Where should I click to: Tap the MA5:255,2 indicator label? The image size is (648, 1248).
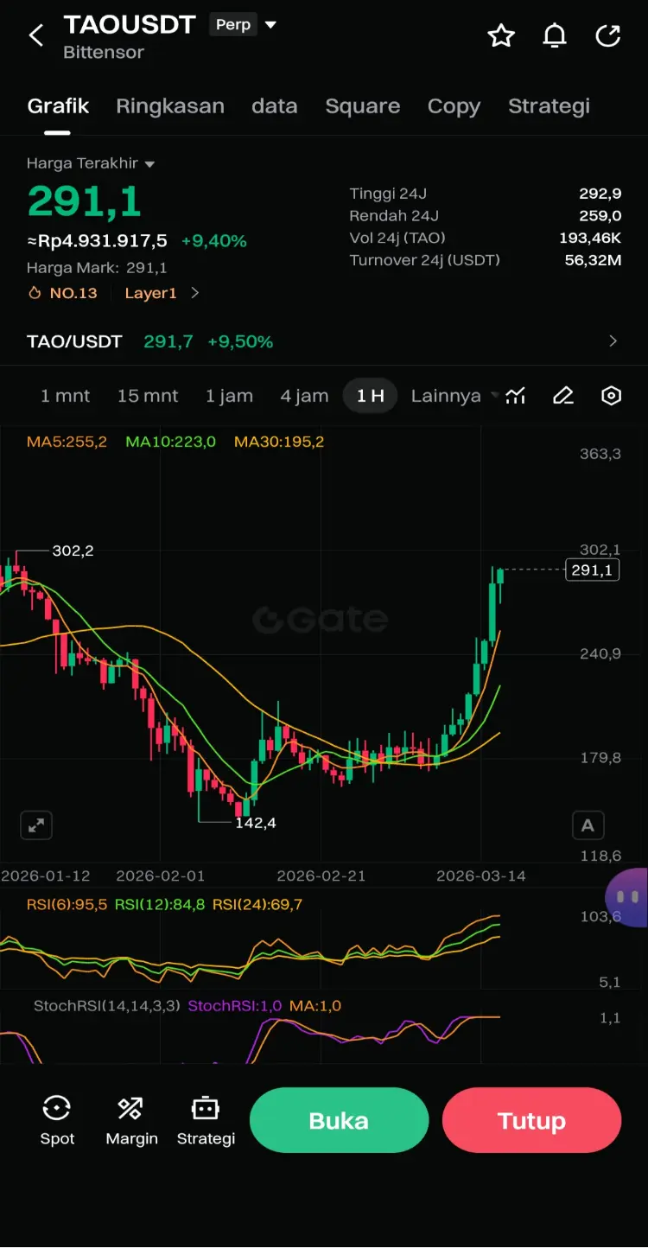pyautogui.click(x=67, y=442)
